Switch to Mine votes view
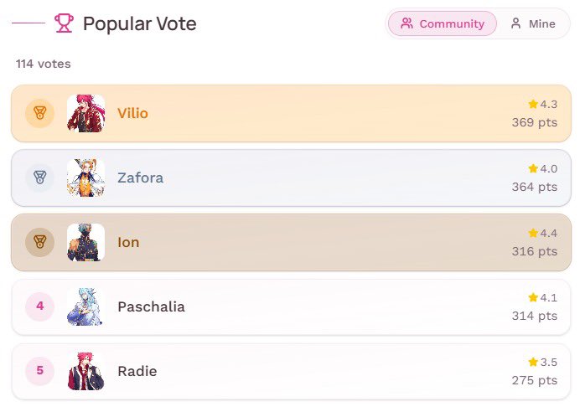 tap(533, 23)
